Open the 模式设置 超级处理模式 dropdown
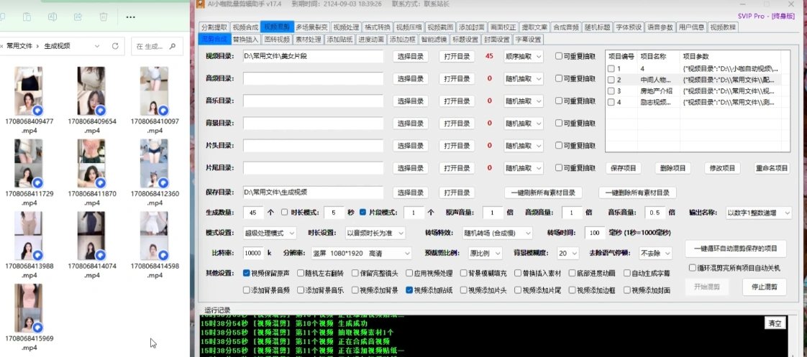The width and height of the screenshot is (807, 357). pyautogui.click(x=270, y=233)
